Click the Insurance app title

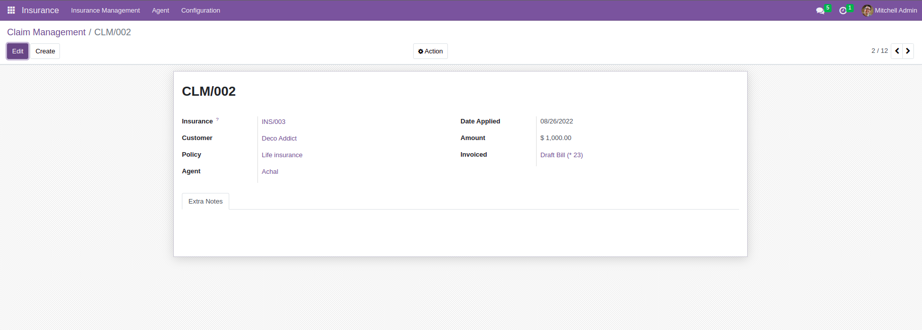[x=40, y=10]
